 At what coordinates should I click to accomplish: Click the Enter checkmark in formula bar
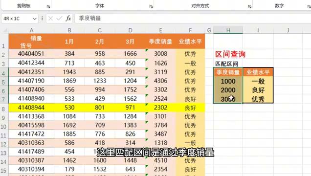point(59,19)
